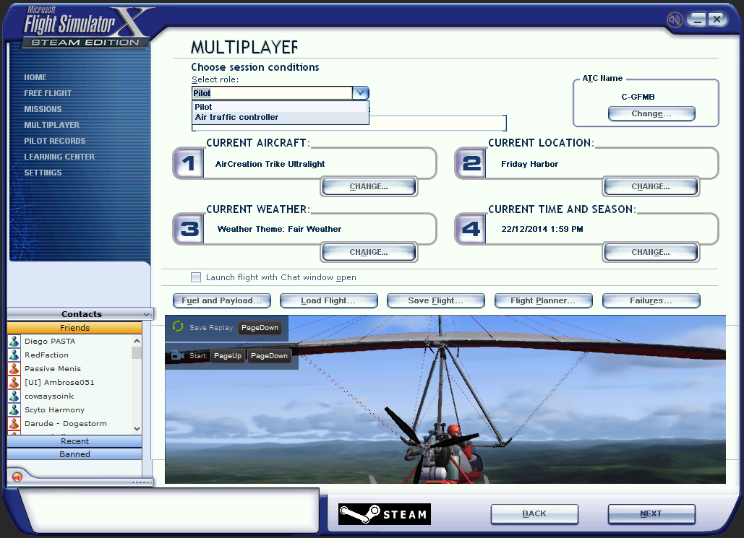Click the round red icon below contacts
This screenshot has height=538, width=744.
(17, 477)
